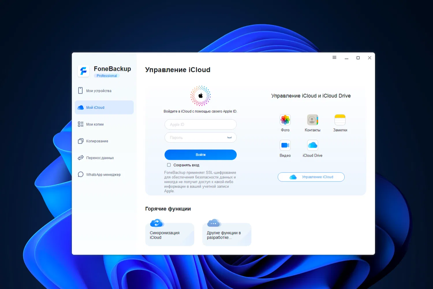Image resolution: width=433 pixels, height=289 pixels.
Task: Click the Войдите в iCloud instruction text
Action: [200, 111]
